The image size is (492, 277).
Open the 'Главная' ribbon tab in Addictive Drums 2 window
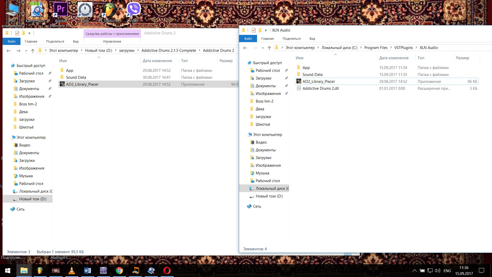(31, 42)
